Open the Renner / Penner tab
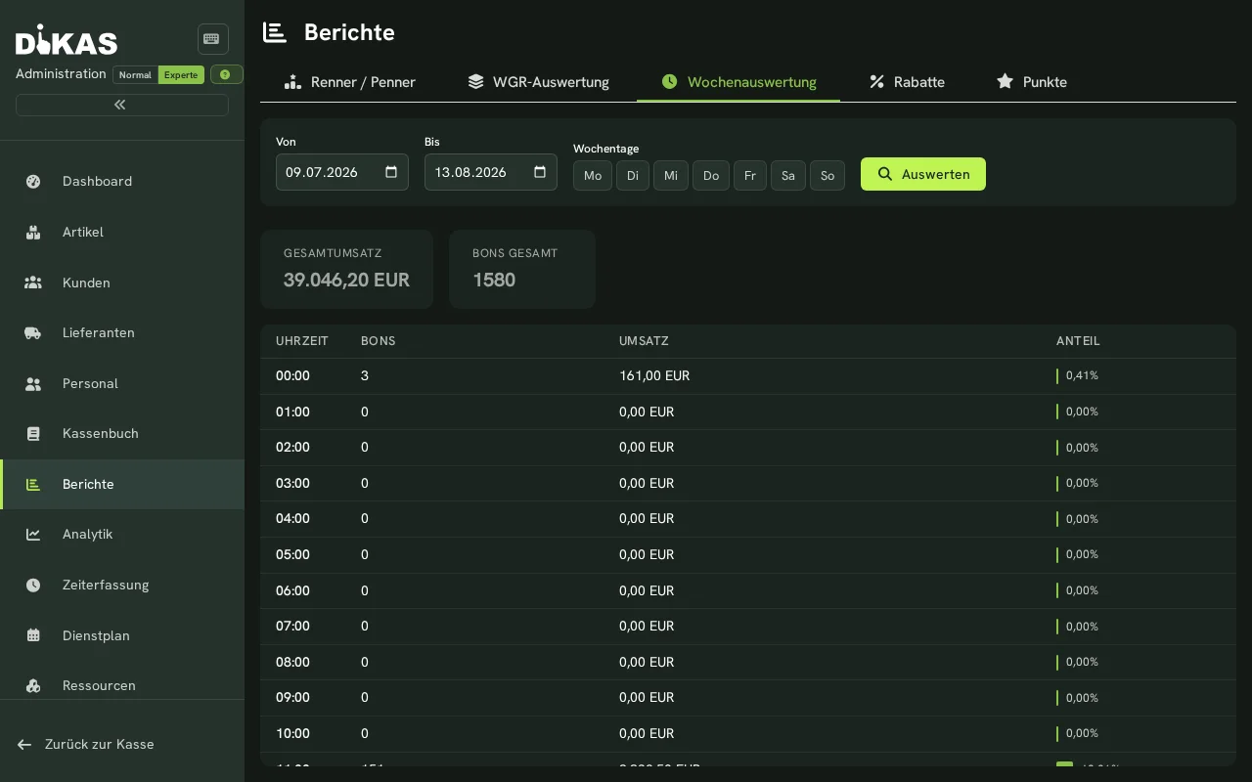1252x782 pixels. pos(350,82)
